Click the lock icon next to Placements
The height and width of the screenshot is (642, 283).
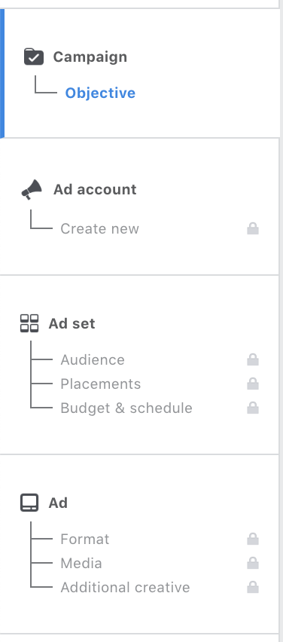pyautogui.click(x=253, y=384)
